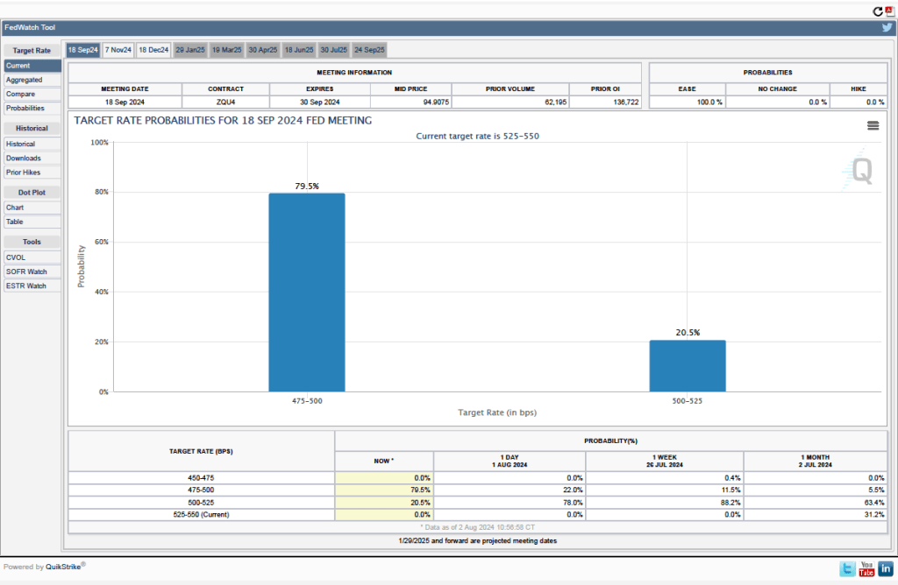Open the LinkedIn icon in footer
This screenshot has height=585, width=898.
tap(886, 569)
